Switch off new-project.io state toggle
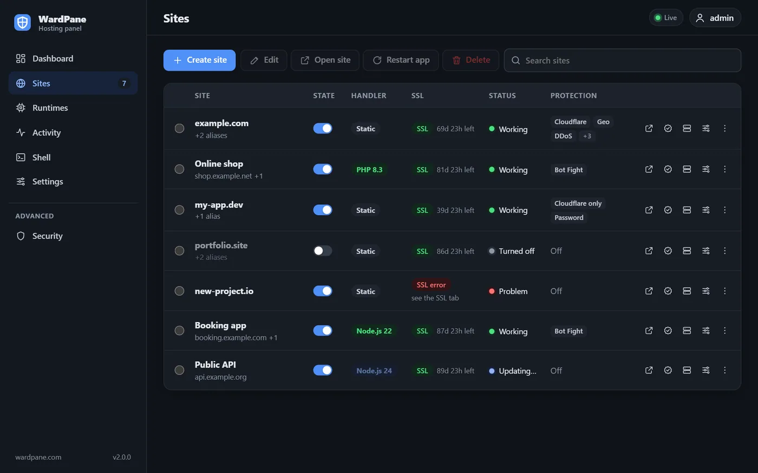The width and height of the screenshot is (758, 473). [x=323, y=291]
